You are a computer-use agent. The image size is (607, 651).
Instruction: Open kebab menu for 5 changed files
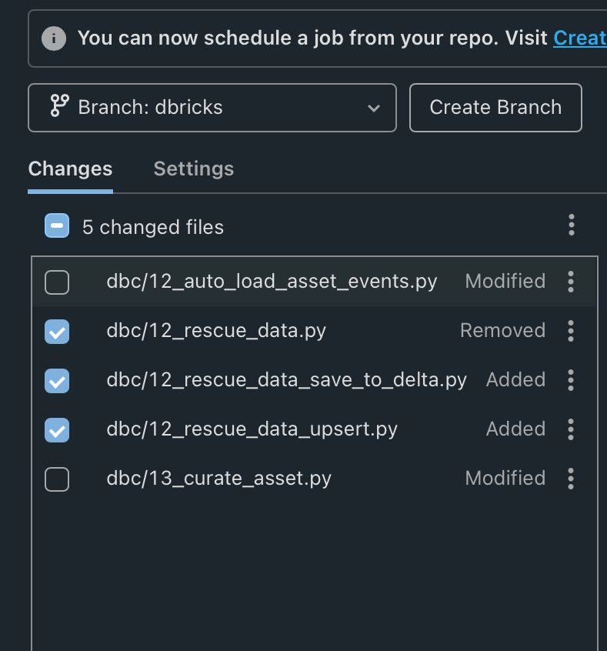click(x=571, y=225)
